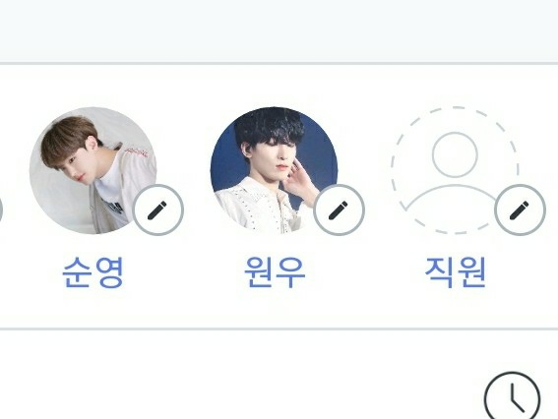Tap the pencil edit icon on 직원 placeholder
Screen dimensions: 558x419
pos(520,209)
